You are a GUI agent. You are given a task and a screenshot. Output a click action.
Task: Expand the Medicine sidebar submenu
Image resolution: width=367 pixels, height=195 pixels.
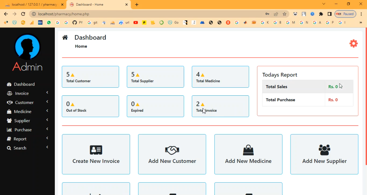coord(27,111)
